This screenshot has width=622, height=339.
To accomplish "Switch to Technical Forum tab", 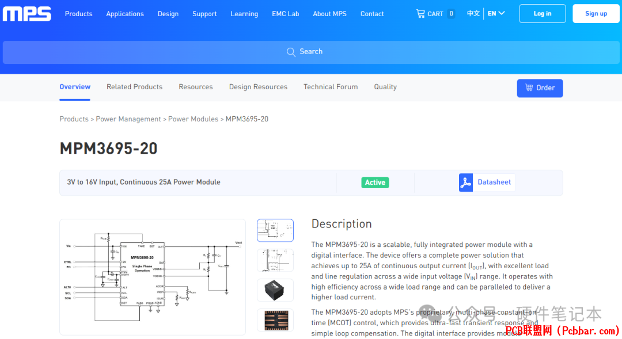I will (x=331, y=87).
